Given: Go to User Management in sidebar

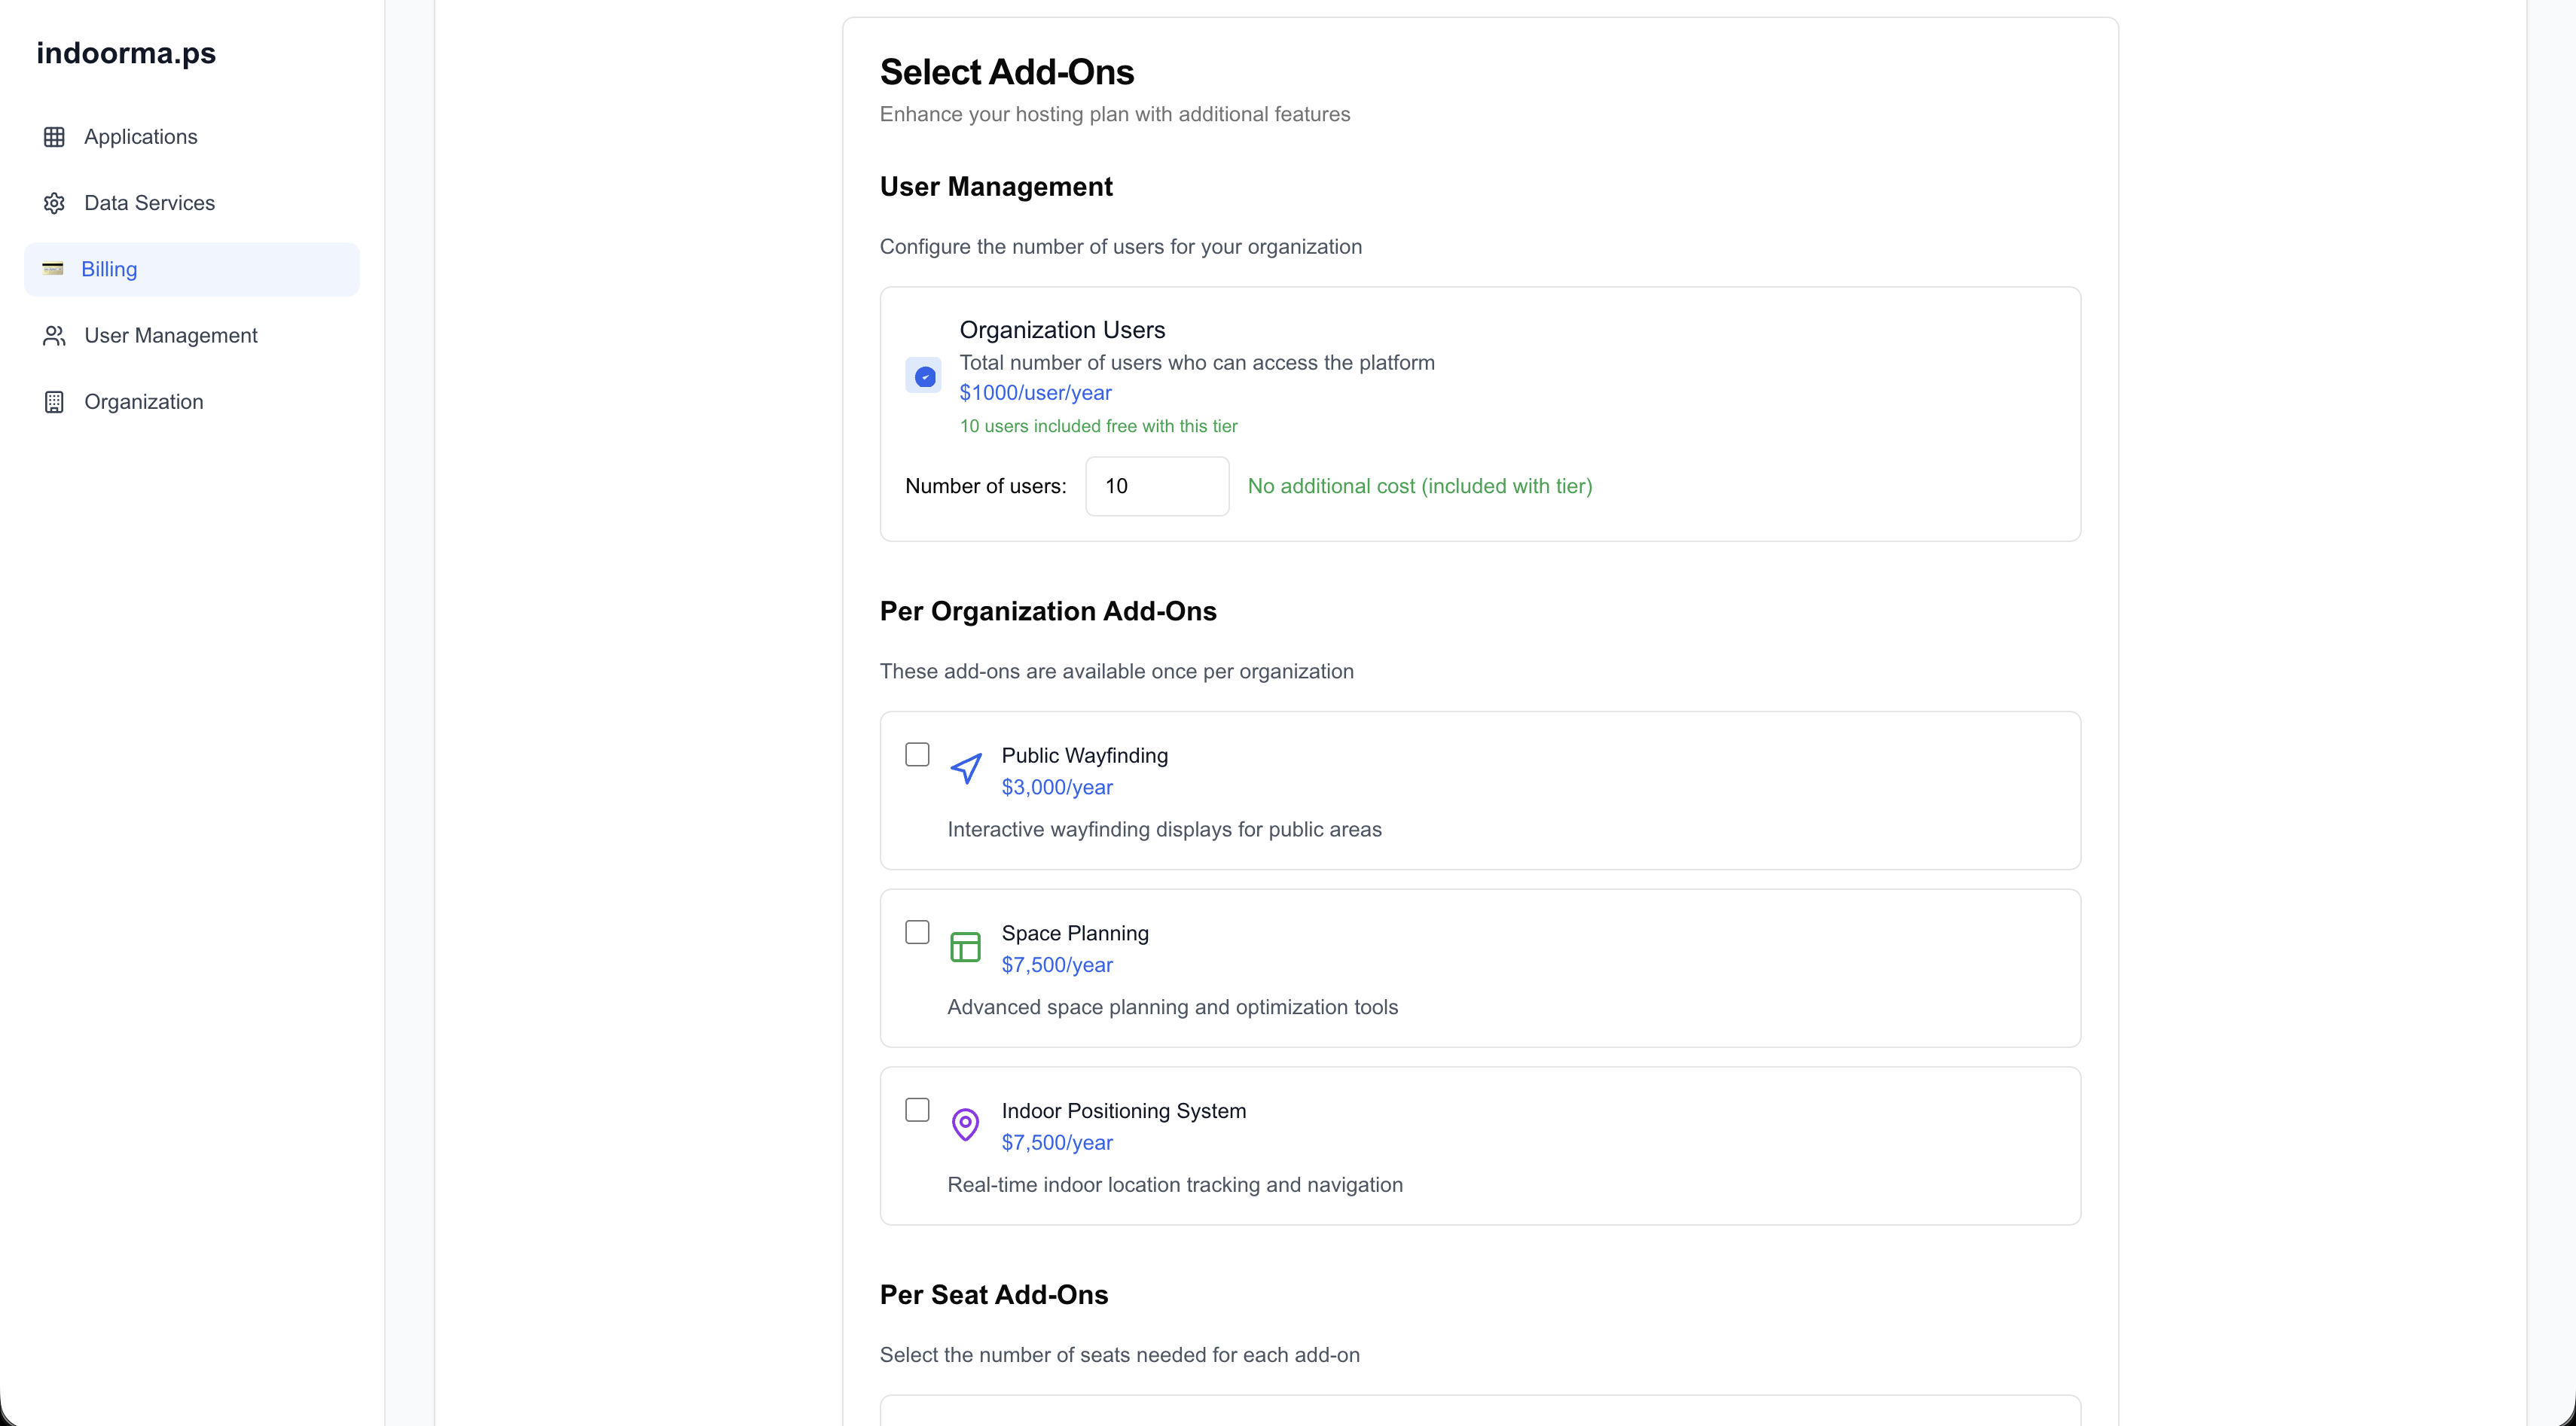Looking at the screenshot, I should 192,336.
